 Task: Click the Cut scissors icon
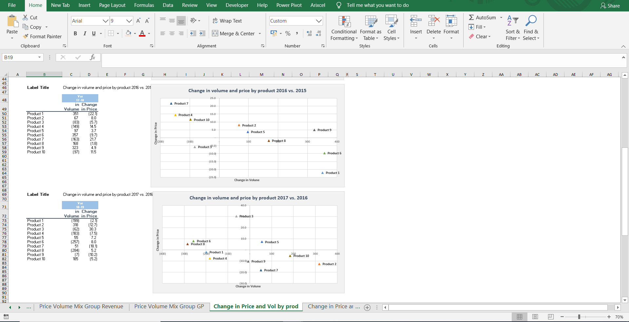[x=25, y=17]
